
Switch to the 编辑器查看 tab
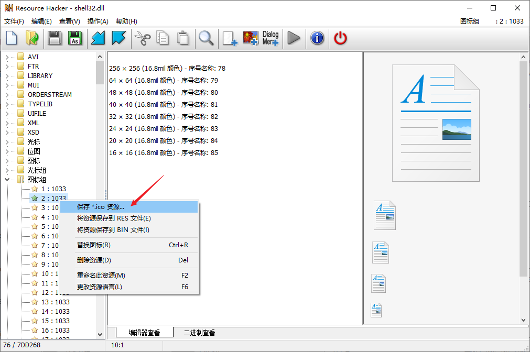[x=145, y=333]
